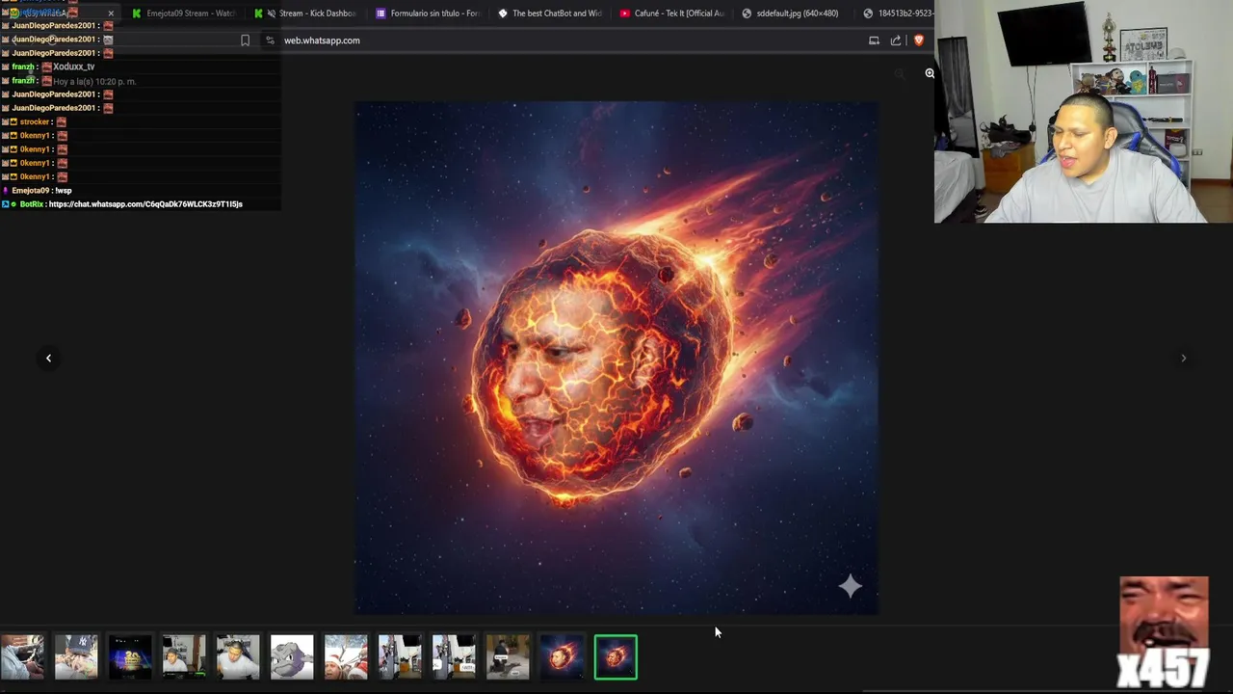The width and height of the screenshot is (1233, 694).
Task: Click the BotRix username in chat
Action: [31, 204]
